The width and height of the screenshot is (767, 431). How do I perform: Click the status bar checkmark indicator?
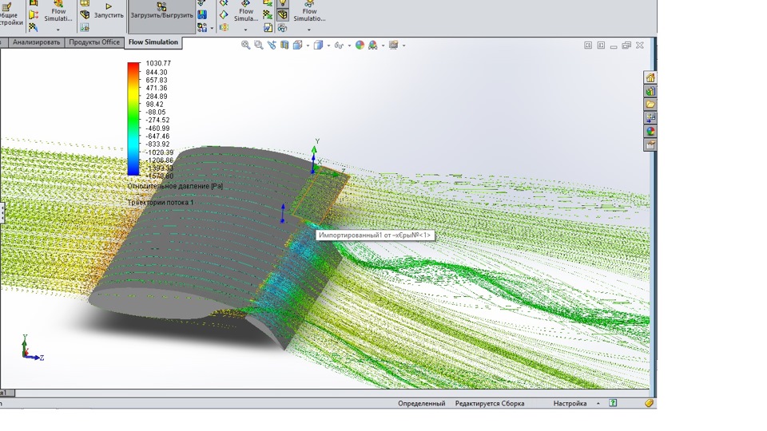613,404
